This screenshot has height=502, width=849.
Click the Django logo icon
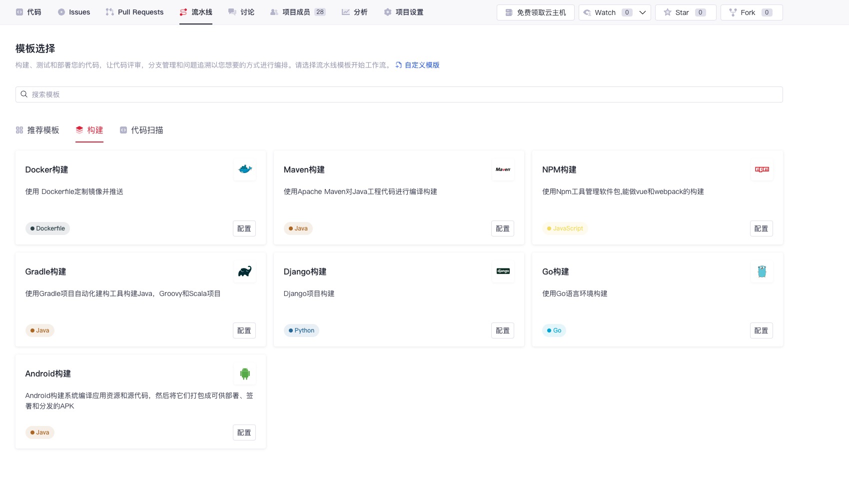coord(503,271)
